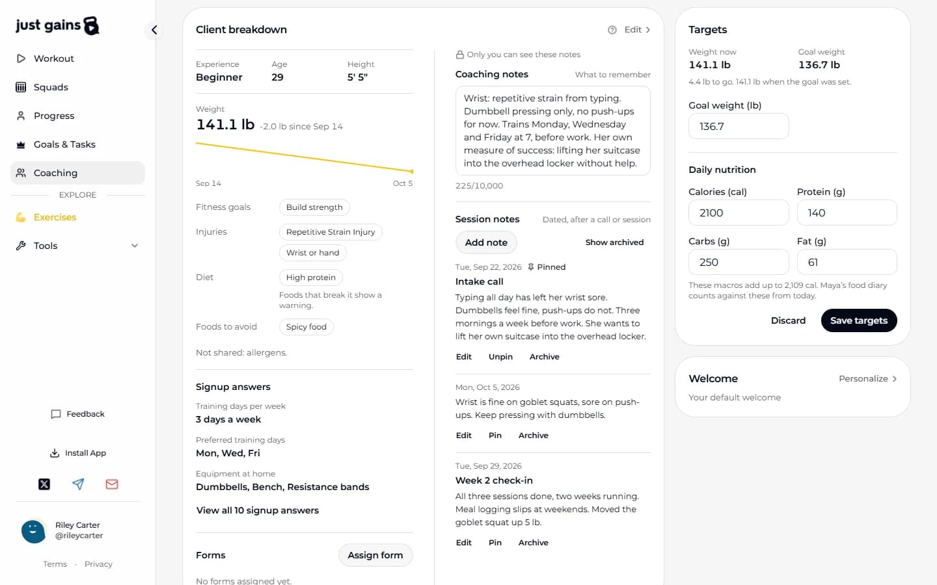Edit the Intake call note

click(x=464, y=357)
